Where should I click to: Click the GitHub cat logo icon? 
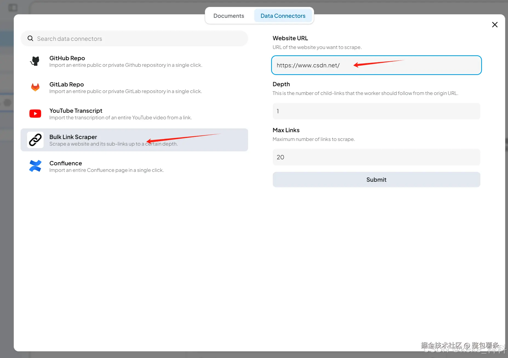pos(35,61)
